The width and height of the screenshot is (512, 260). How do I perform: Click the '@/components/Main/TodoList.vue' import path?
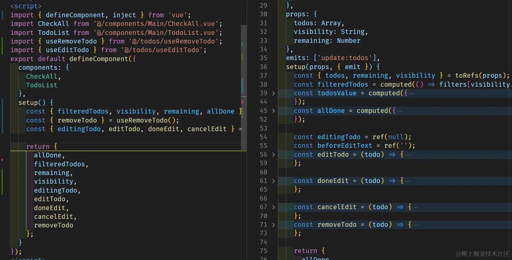(156, 33)
